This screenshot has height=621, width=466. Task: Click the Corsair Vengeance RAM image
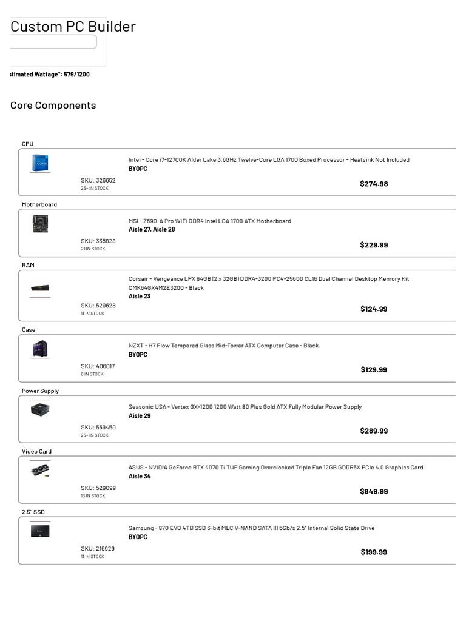point(40,288)
